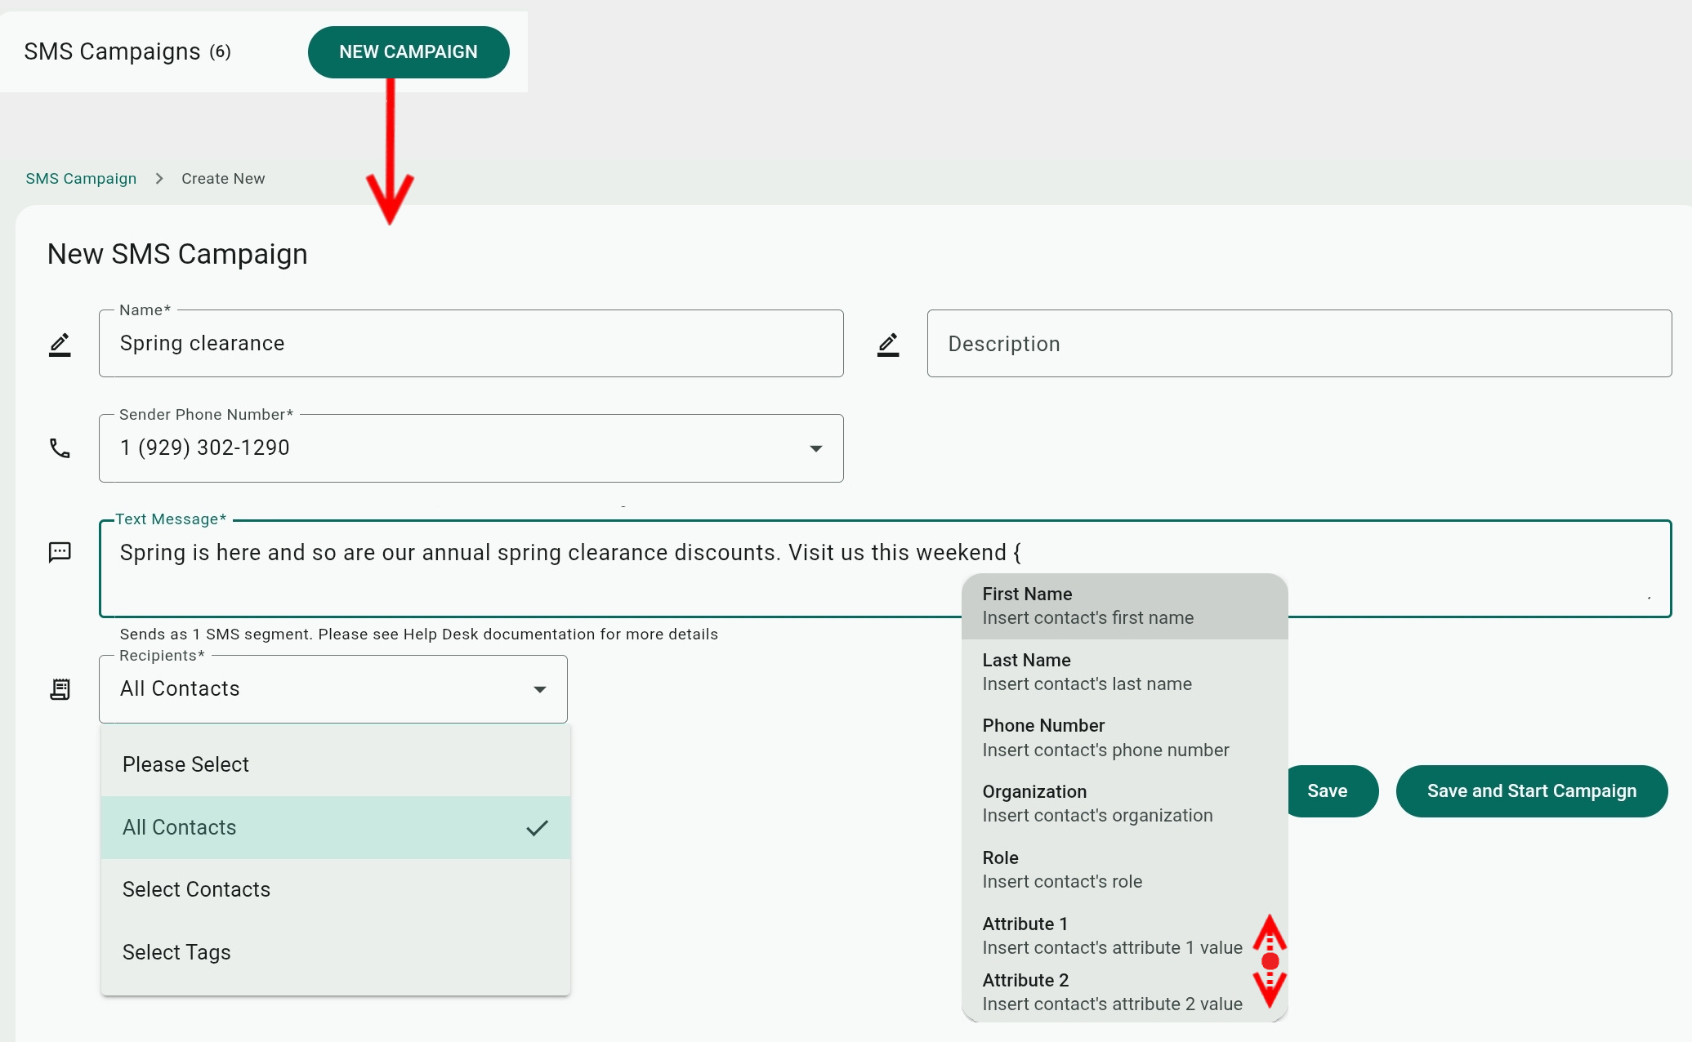This screenshot has height=1042, width=1692.
Task: Expand the Sender Phone Number dropdown arrow
Action: [815, 448]
